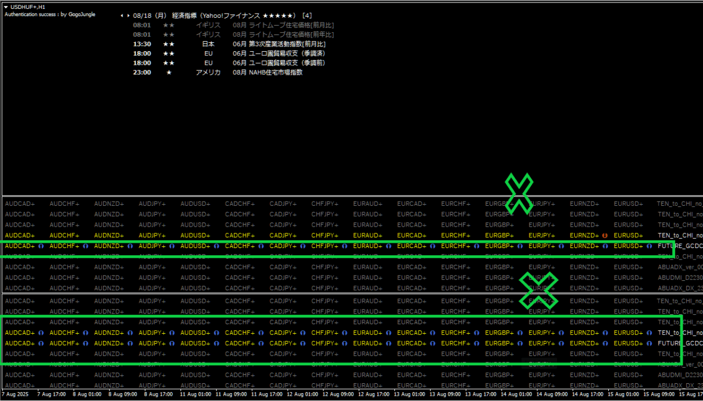
Task: Click blue icon after AUDNZD+ in upper FUTURE_GCDC row
Action: pos(130,246)
